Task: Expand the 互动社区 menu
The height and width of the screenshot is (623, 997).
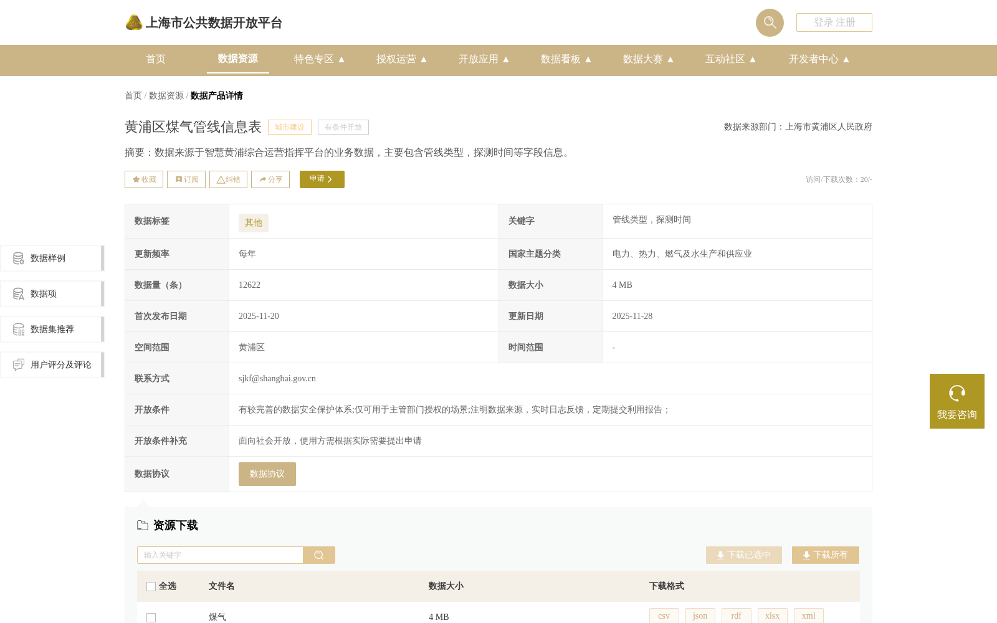Action: click(730, 59)
